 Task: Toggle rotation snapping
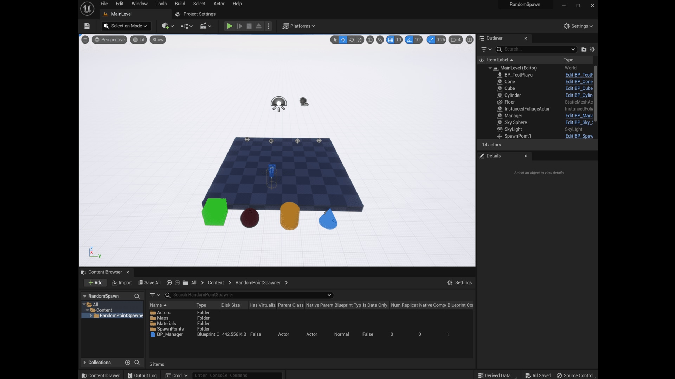tap(410, 40)
